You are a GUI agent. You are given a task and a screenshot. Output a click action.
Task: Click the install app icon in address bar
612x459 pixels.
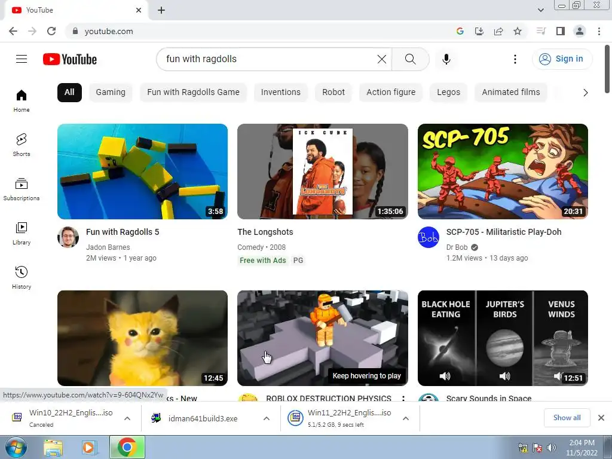[x=479, y=31]
